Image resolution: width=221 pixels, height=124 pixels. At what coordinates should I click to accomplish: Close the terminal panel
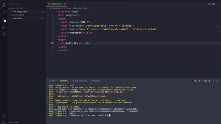click(x=218, y=81)
